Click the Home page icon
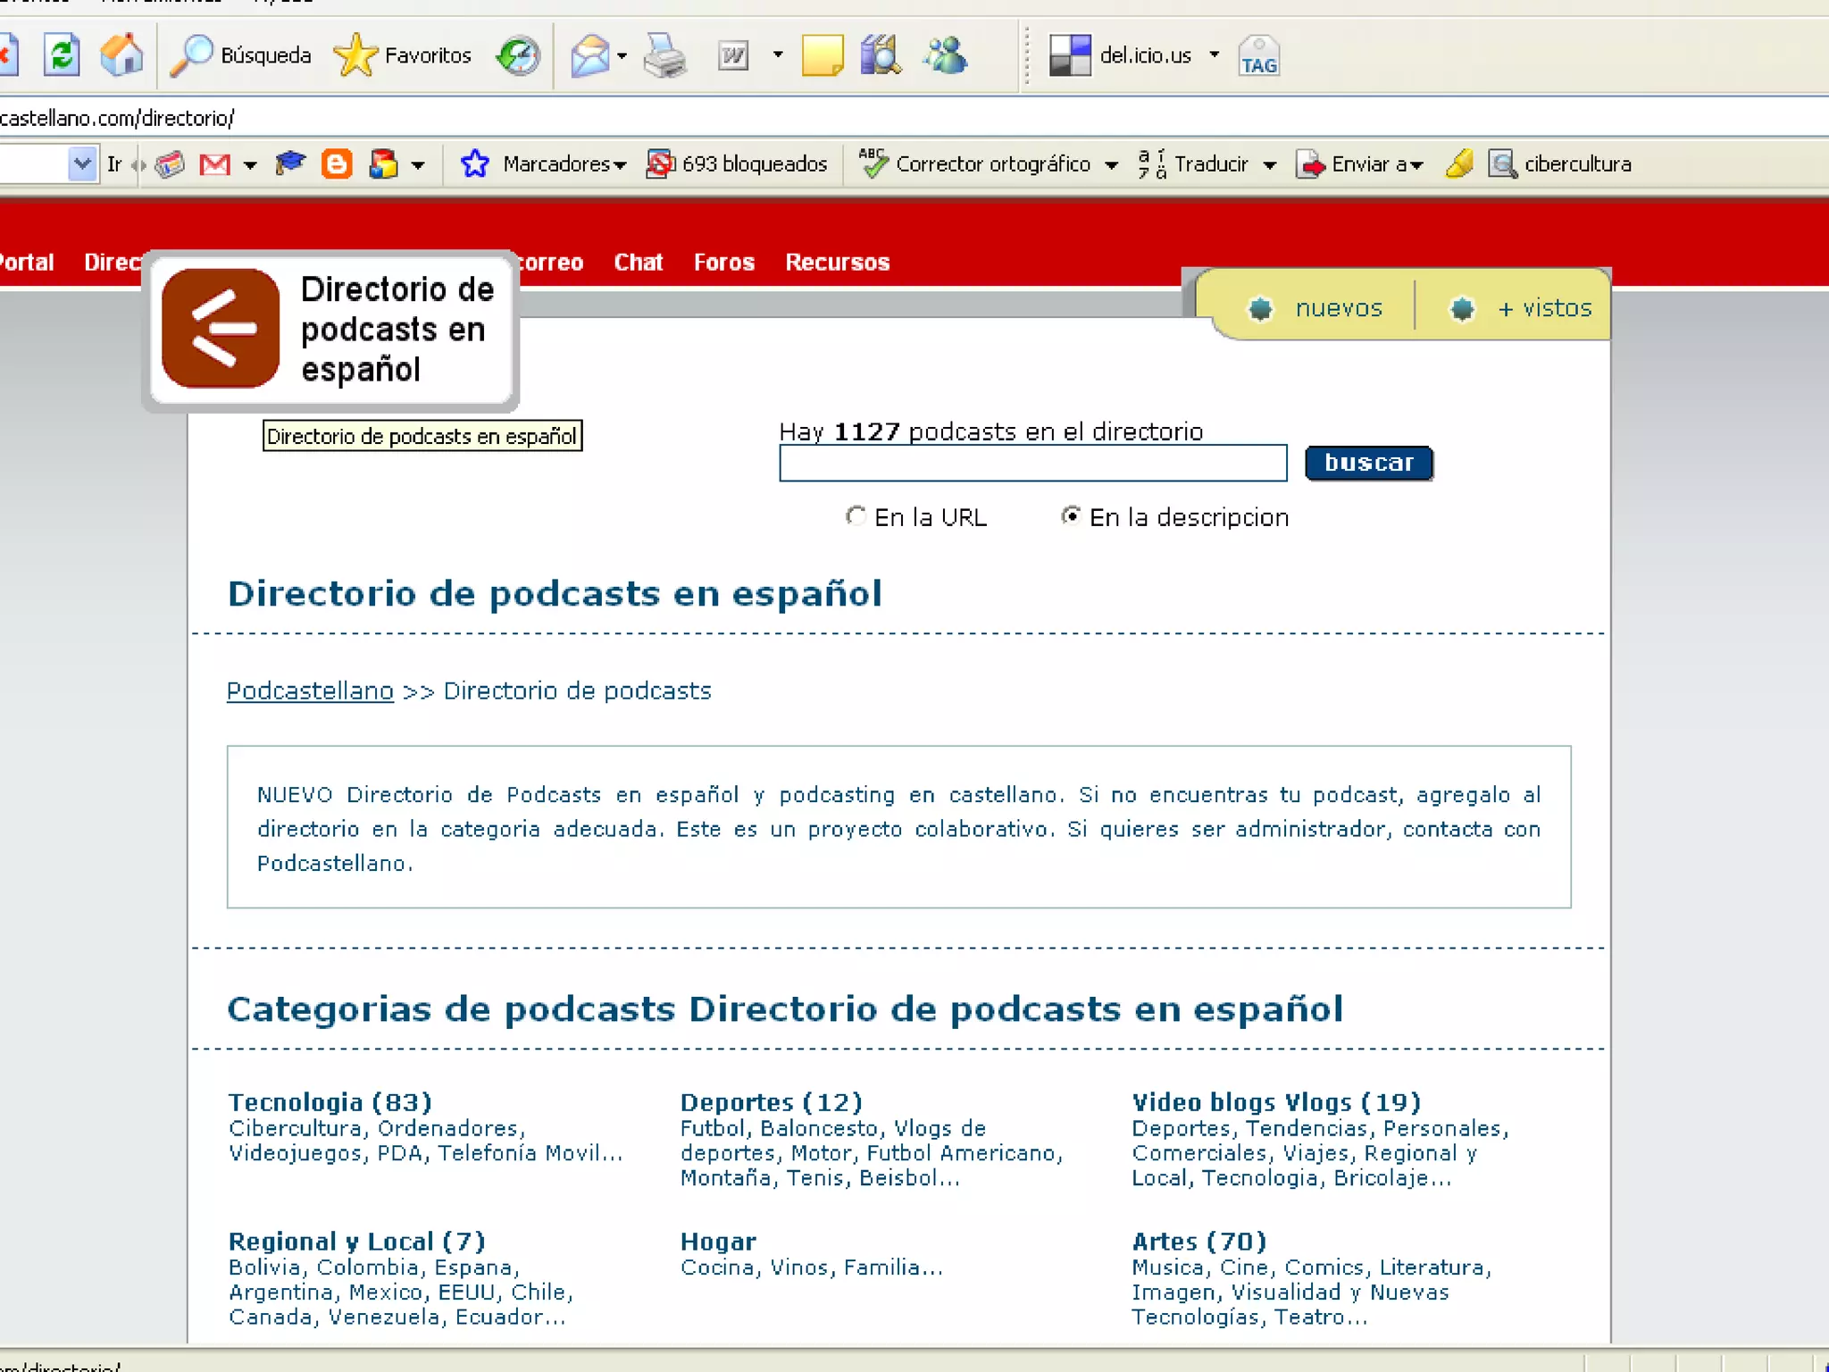Screen dimensions: 1829x1372 [x=121, y=55]
